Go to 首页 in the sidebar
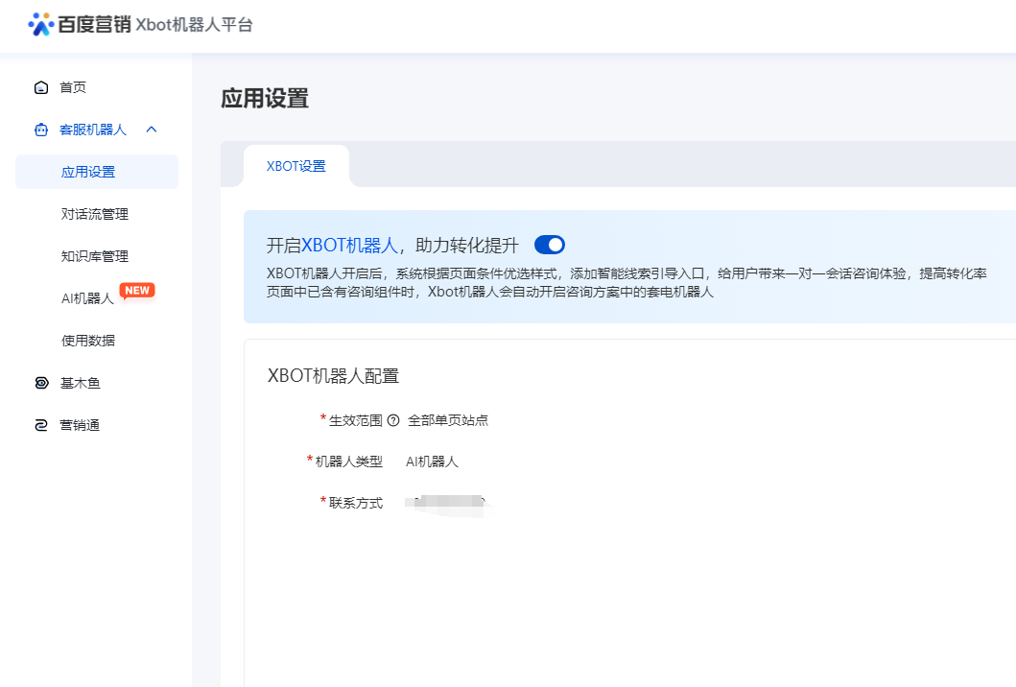Viewport: 1016px width, 687px height. [73, 87]
